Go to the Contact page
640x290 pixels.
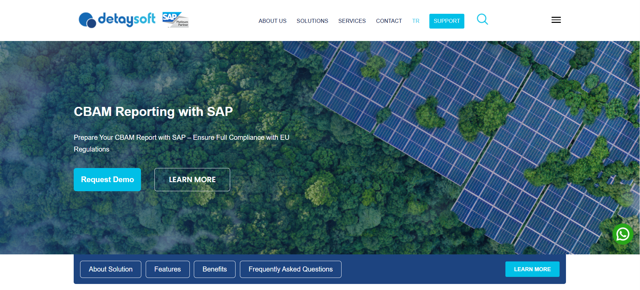(x=389, y=21)
